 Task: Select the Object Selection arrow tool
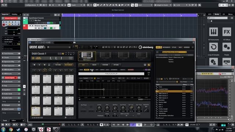click(95, 5)
